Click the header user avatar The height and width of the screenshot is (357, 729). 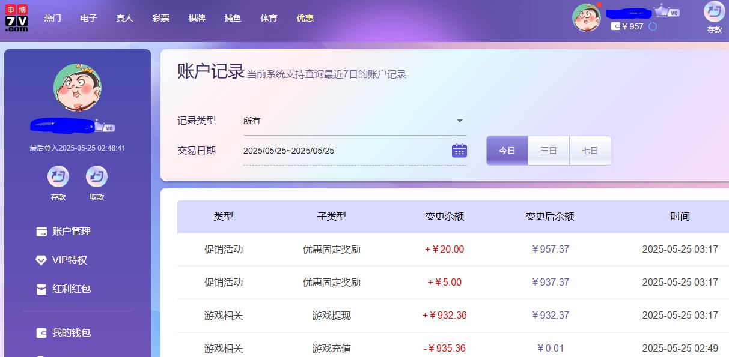[x=586, y=18]
